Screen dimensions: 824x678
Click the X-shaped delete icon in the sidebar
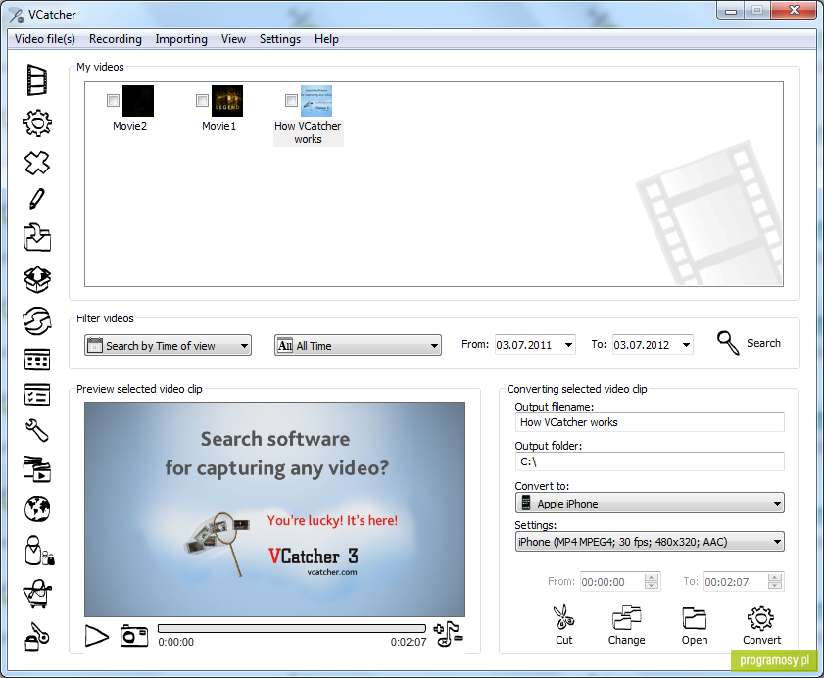pos(37,163)
